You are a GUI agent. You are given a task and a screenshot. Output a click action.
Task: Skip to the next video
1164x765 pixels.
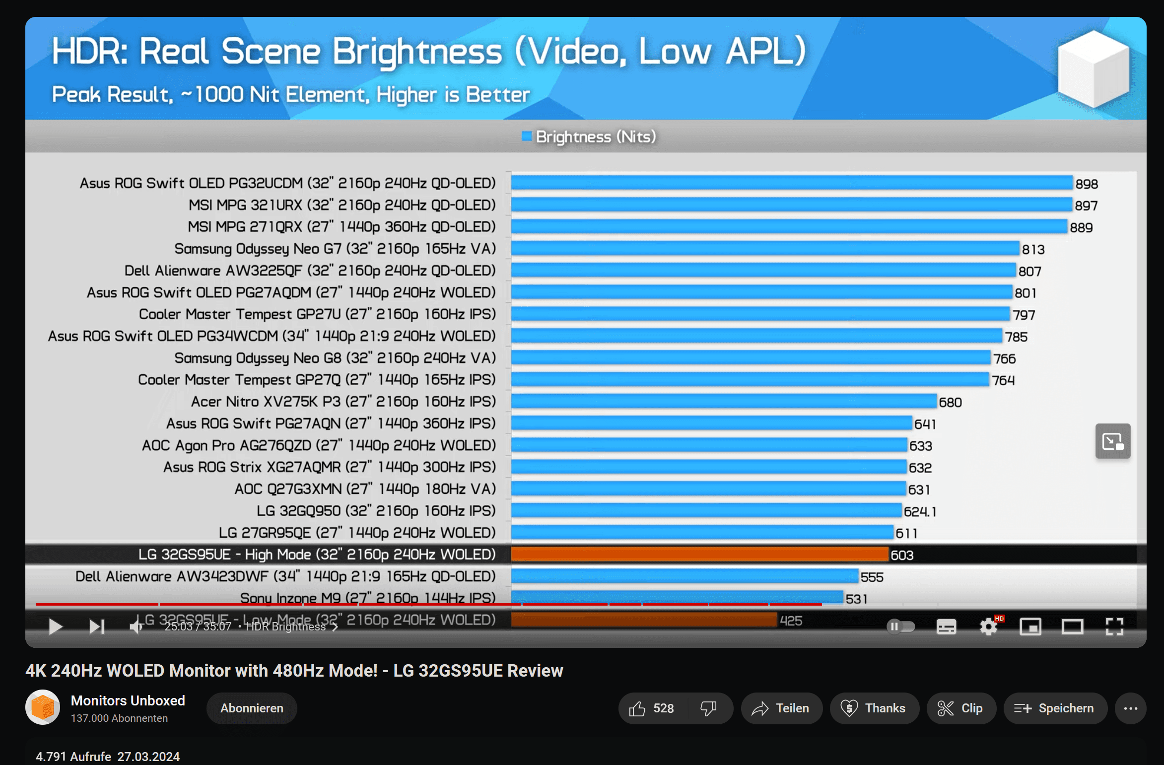[x=97, y=626]
